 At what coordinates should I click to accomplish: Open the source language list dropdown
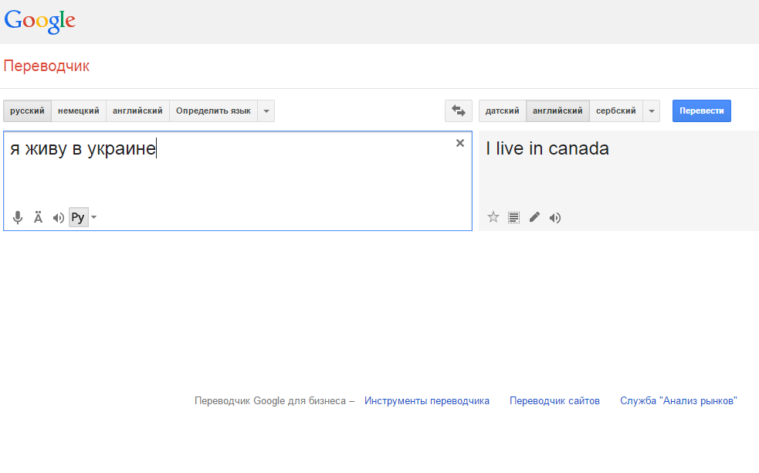click(x=266, y=111)
